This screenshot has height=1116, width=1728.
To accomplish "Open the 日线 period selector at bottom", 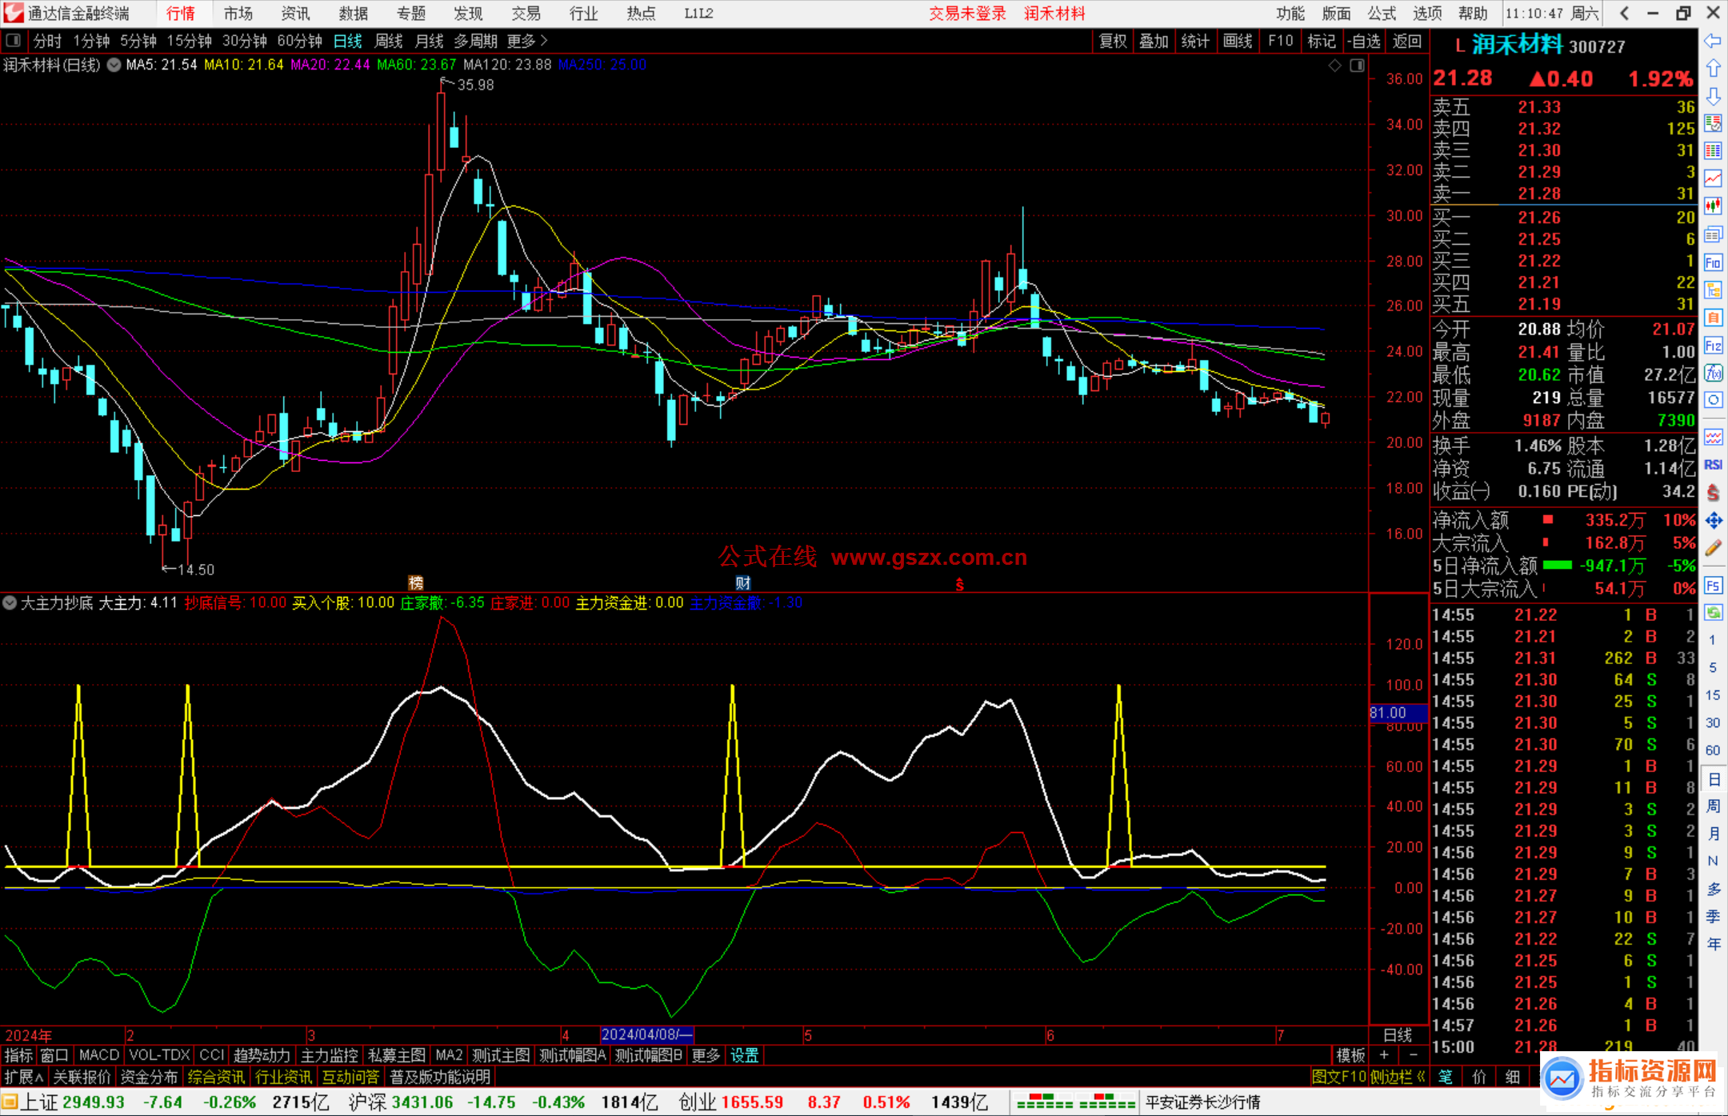I will pyautogui.click(x=1398, y=1035).
